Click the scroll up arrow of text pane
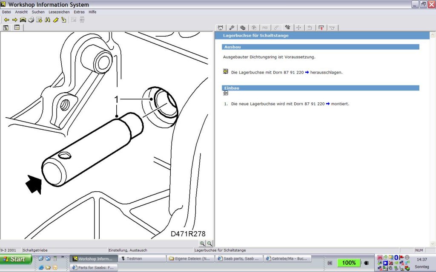 [433, 35]
